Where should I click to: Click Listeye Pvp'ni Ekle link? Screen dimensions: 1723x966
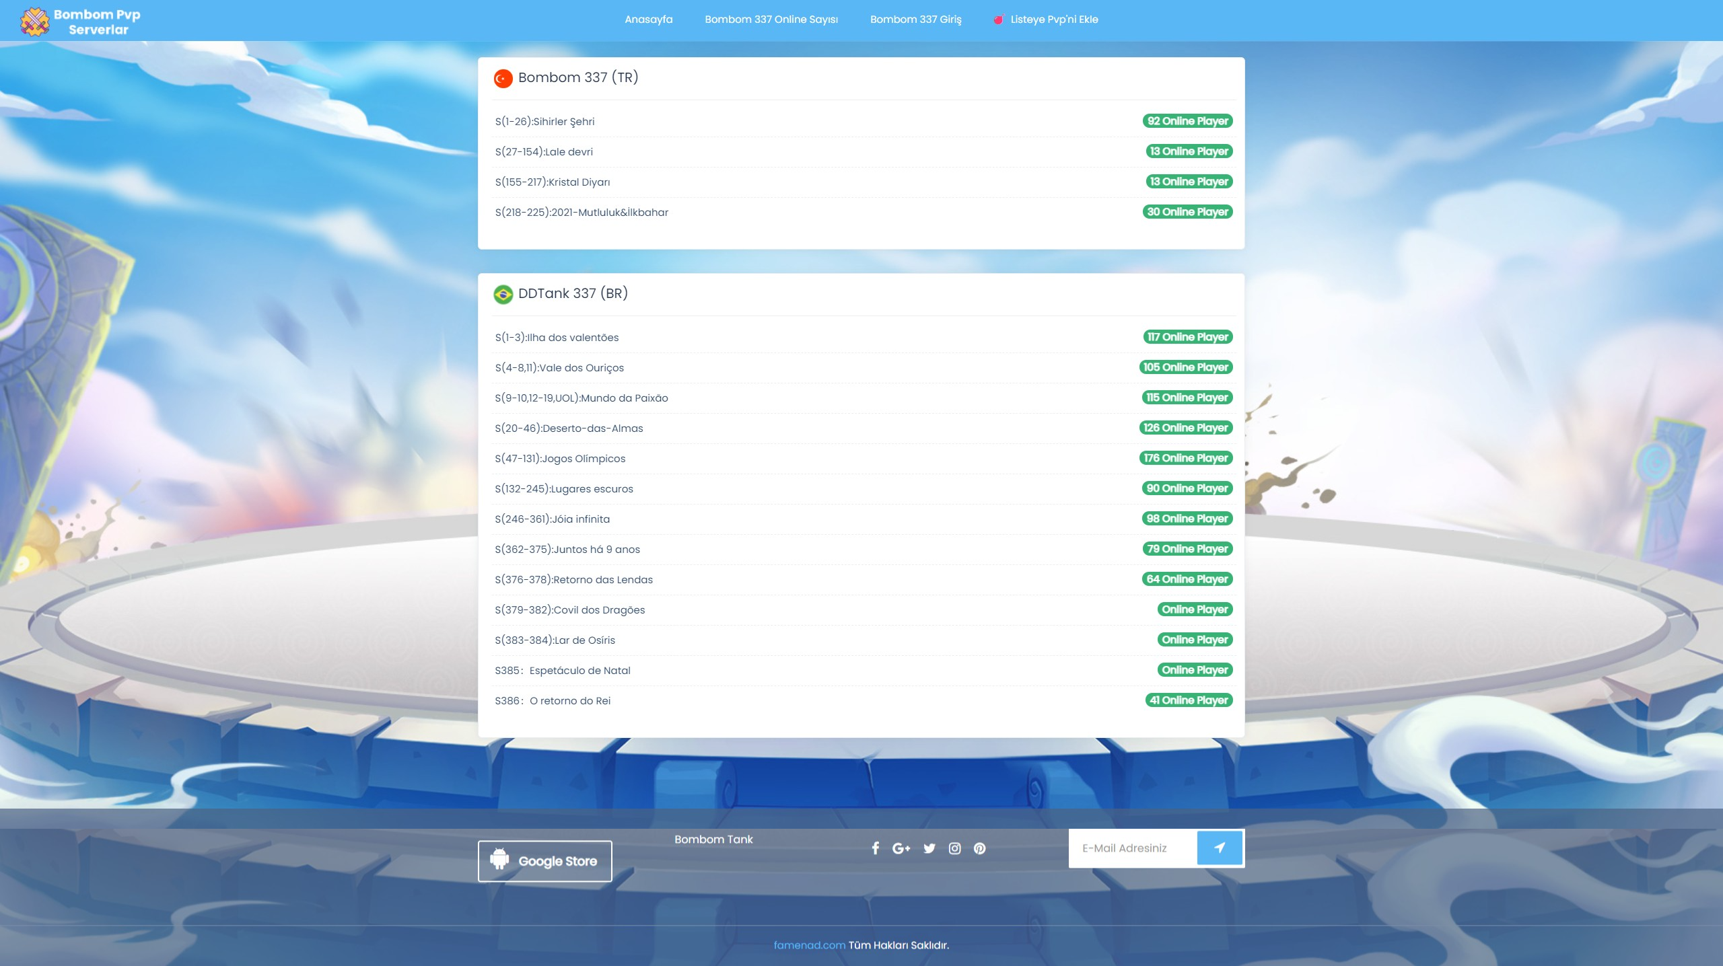[x=1053, y=20]
